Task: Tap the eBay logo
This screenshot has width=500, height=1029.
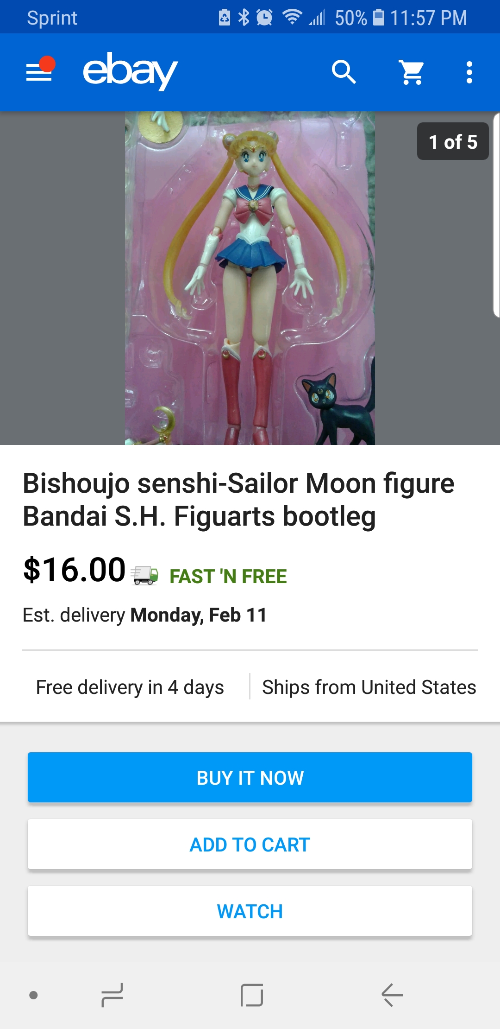Action: click(130, 71)
